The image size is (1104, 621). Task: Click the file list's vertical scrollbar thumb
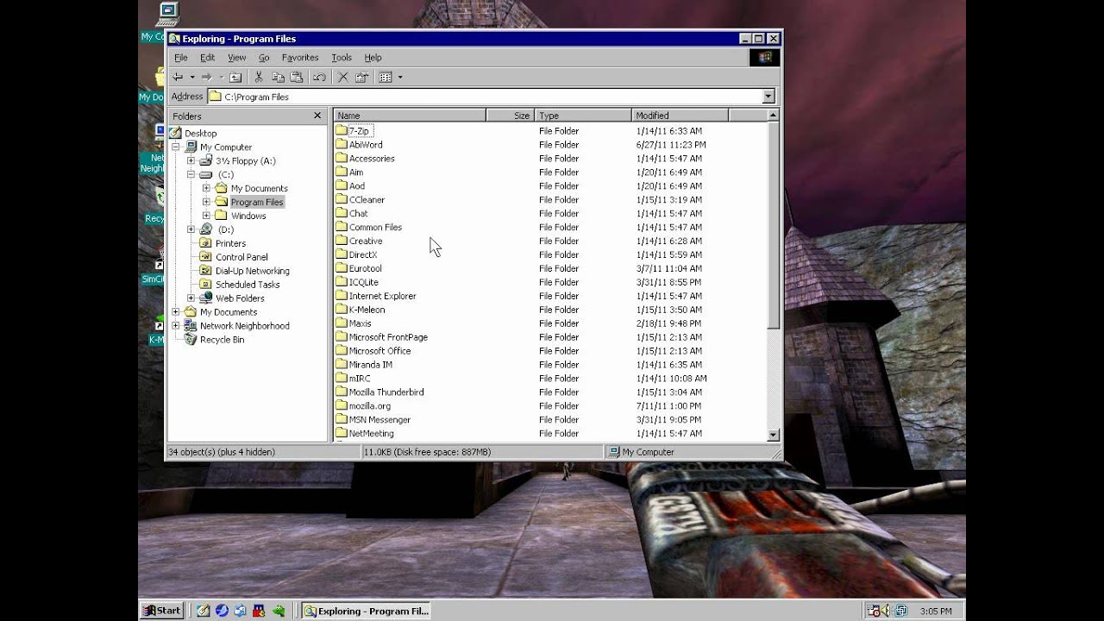(774, 225)
